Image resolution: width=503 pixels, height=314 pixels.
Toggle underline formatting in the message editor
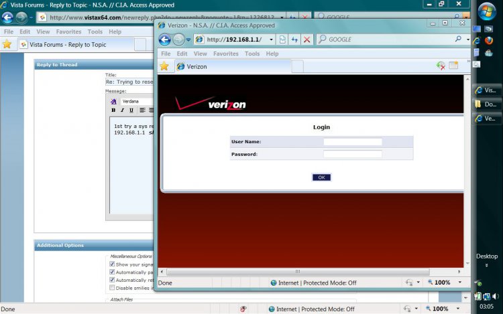(131, 110)
